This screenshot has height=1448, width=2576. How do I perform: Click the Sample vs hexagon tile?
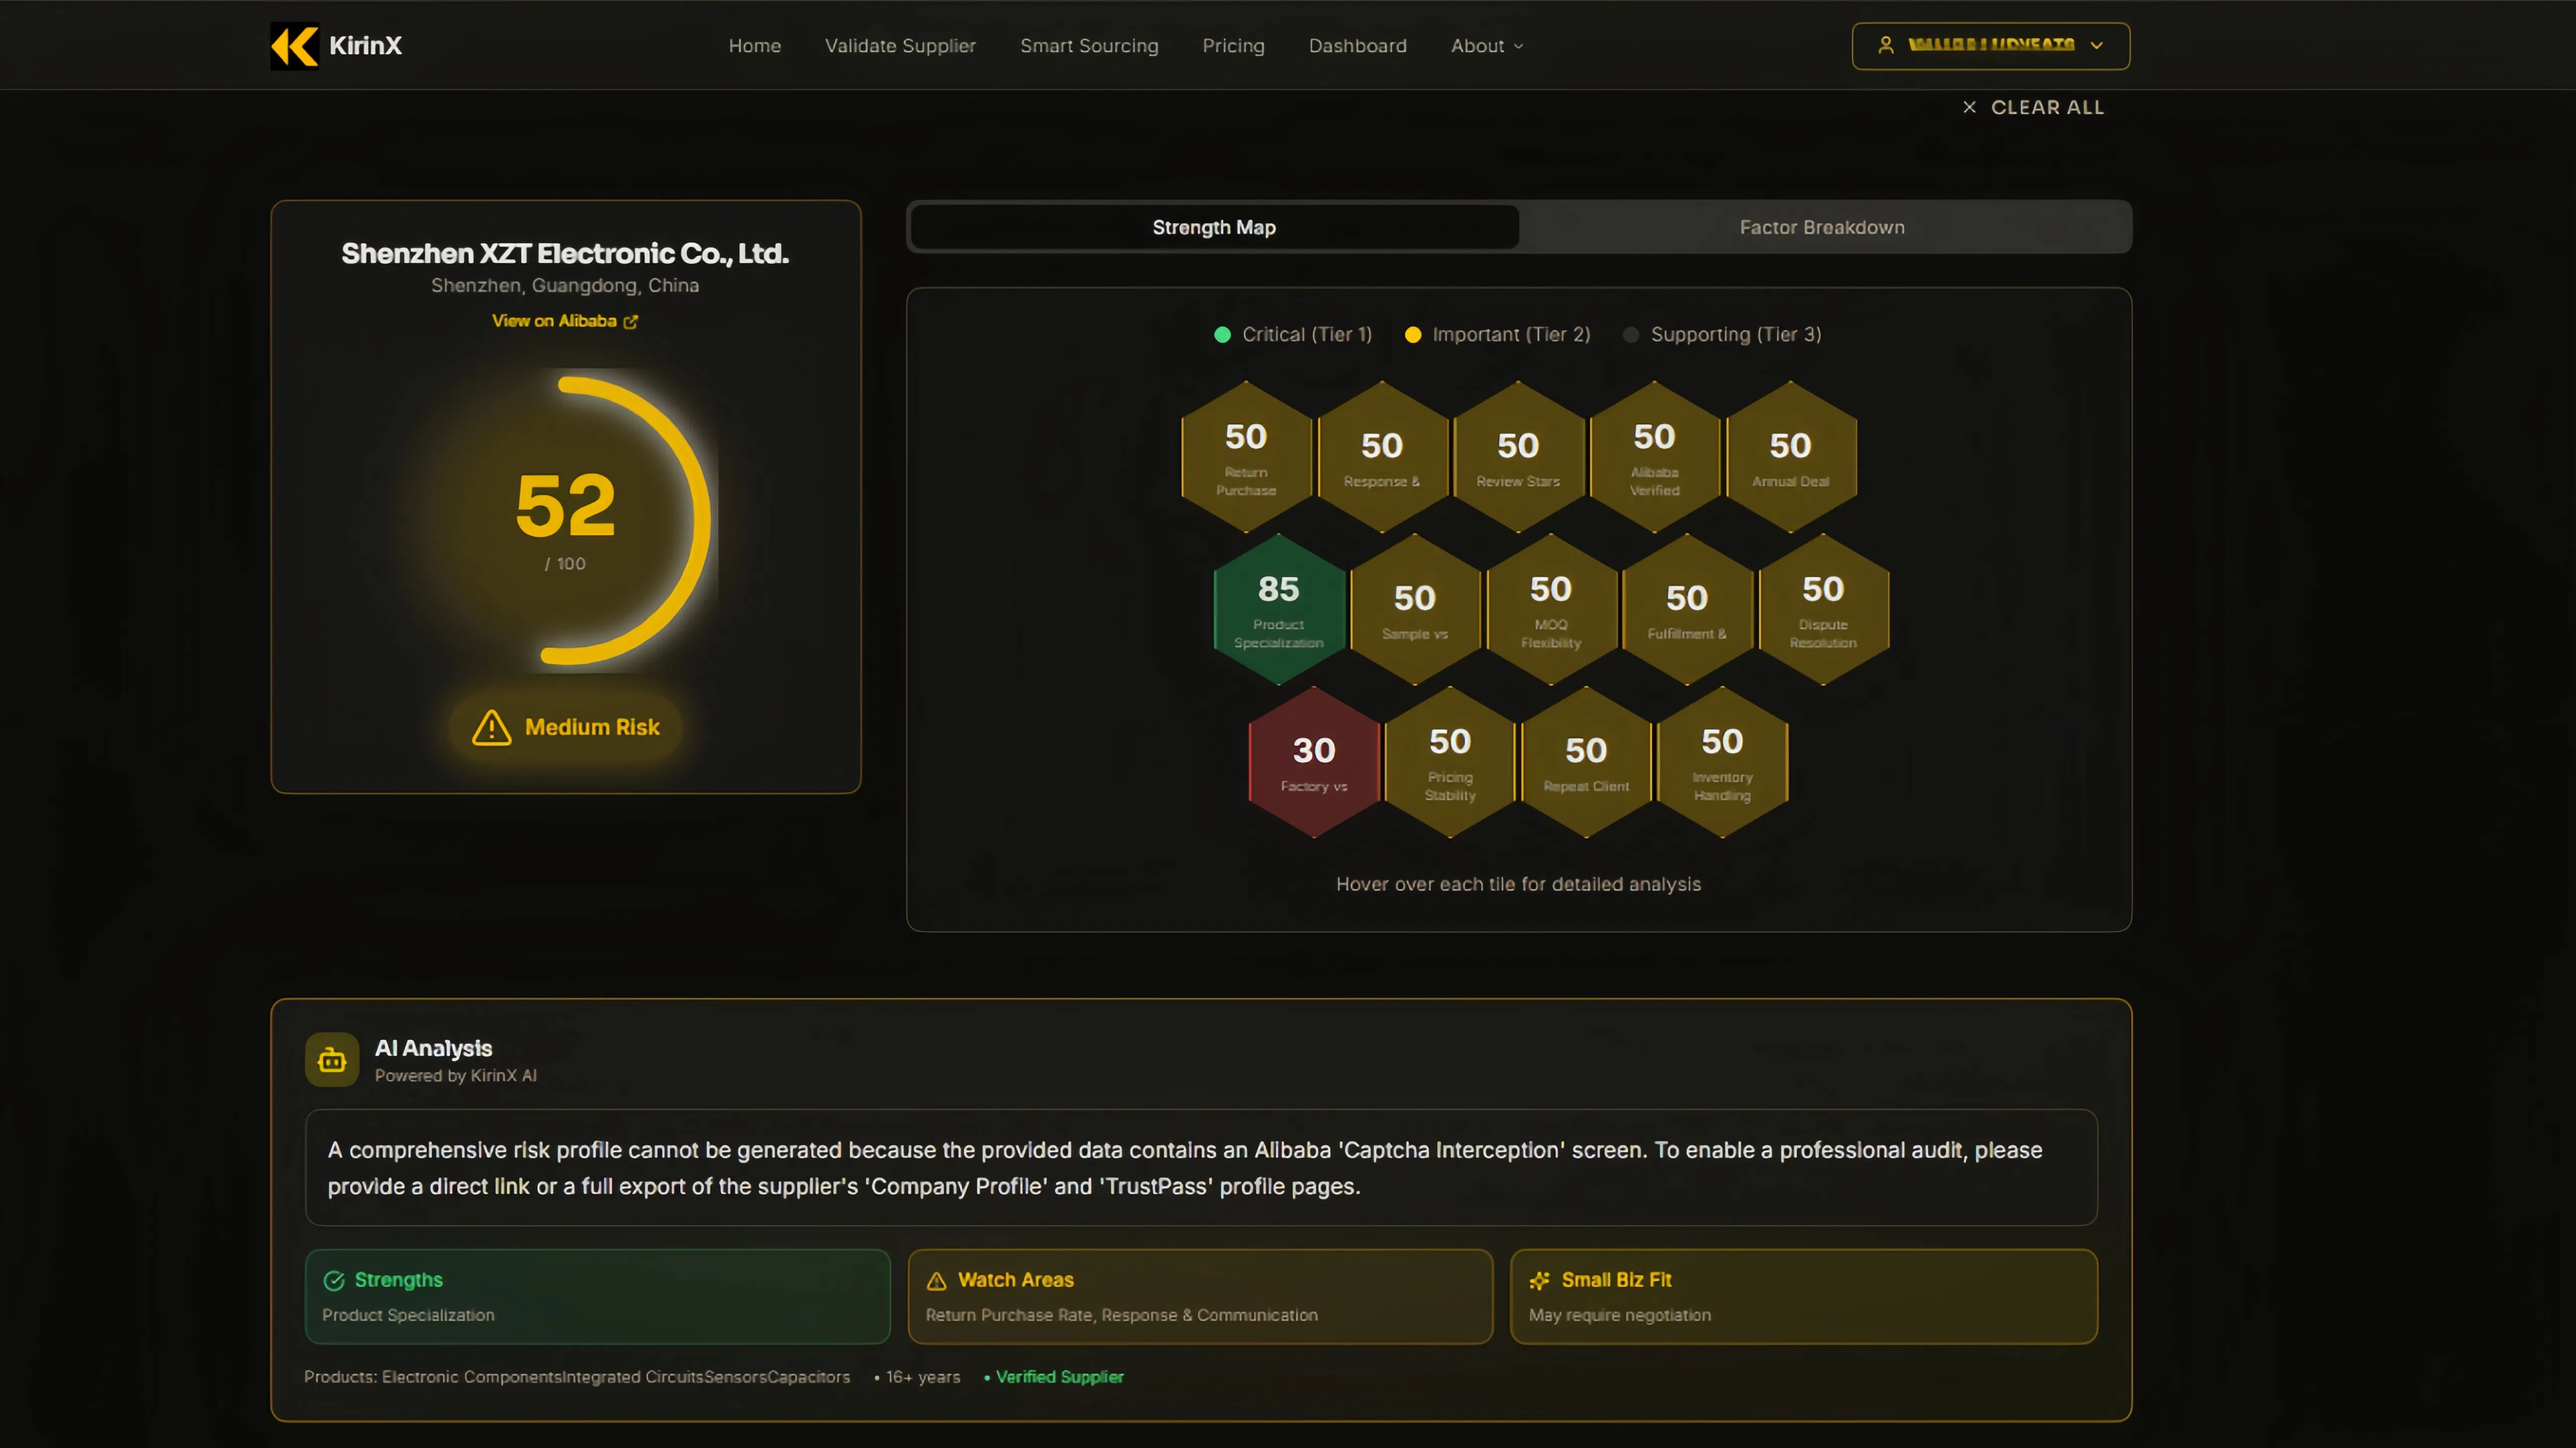click(x=1415, y=609)
